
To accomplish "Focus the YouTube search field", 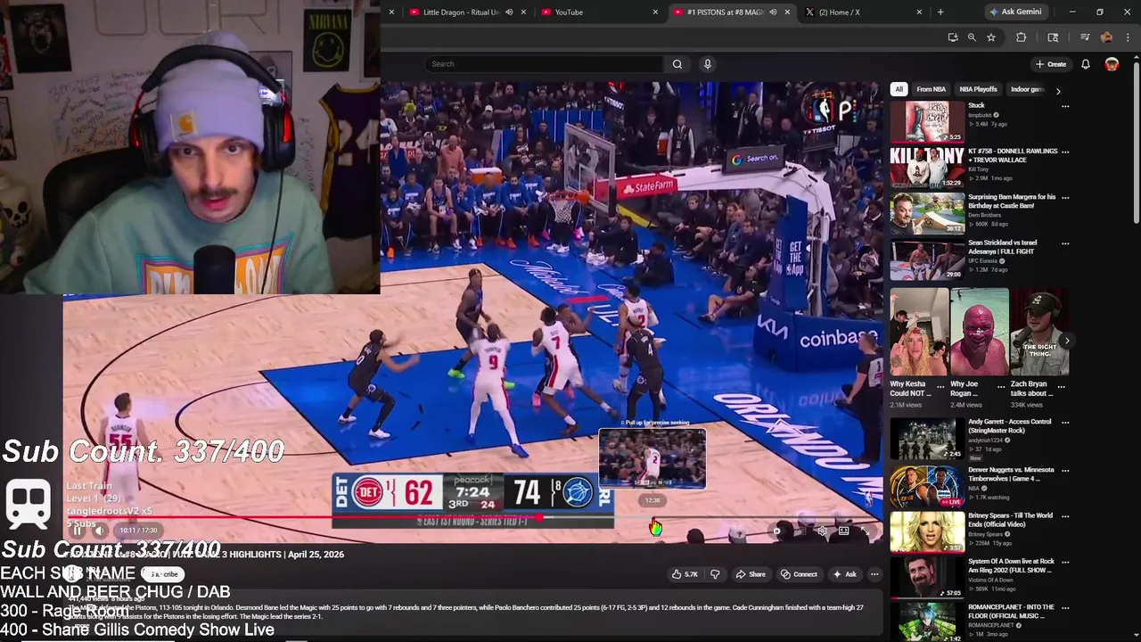I will tap(544, 64).
